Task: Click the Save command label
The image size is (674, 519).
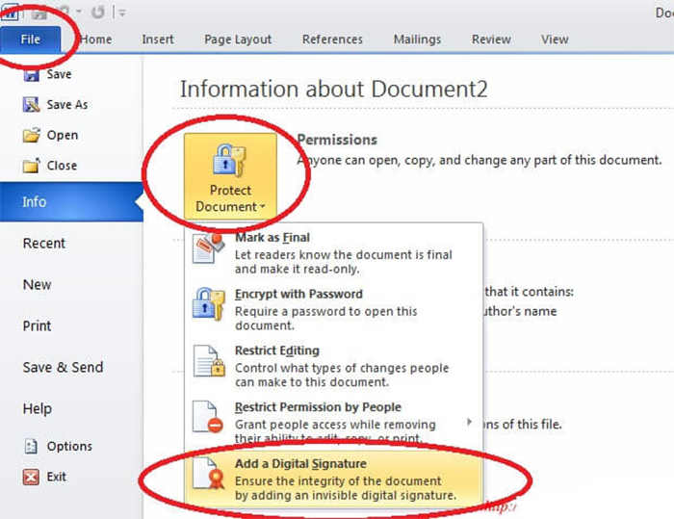Action: point(59,74)
